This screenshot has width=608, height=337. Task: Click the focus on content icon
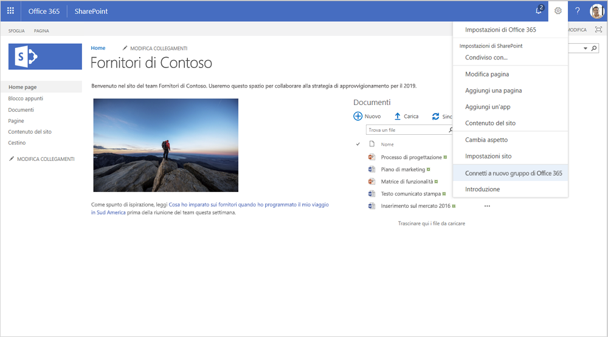click(x=599, y=29)
